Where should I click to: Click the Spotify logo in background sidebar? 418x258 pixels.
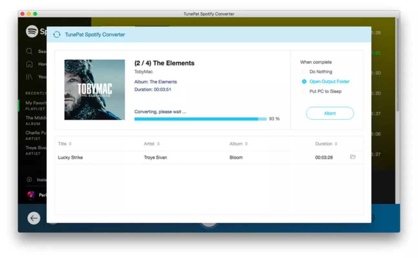pos(32,31)
